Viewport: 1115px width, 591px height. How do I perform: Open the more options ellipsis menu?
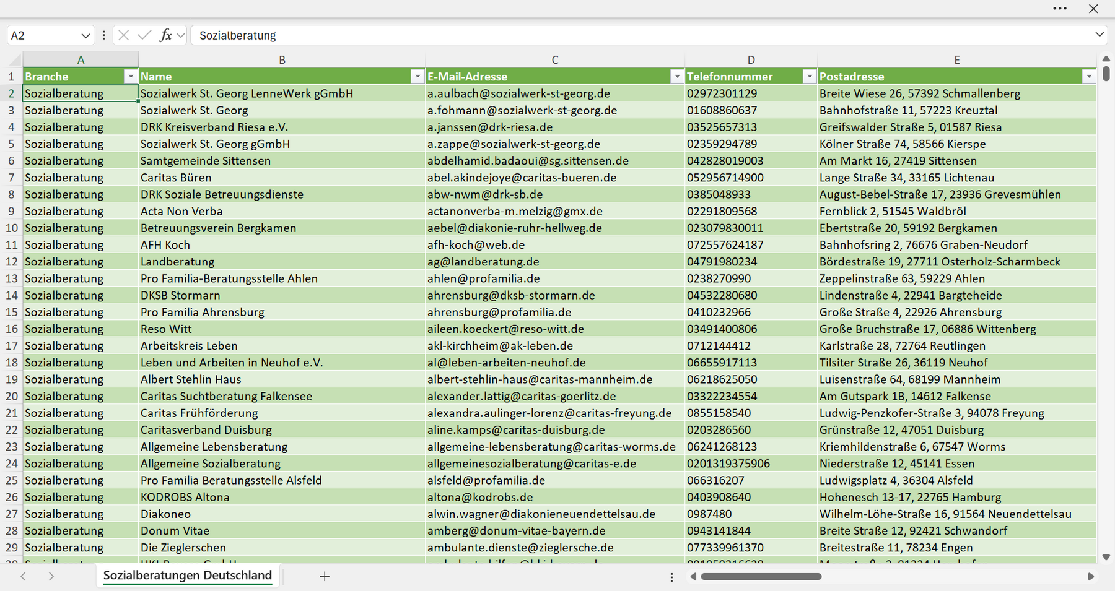pyautogui.click(x=1060, y=9)
